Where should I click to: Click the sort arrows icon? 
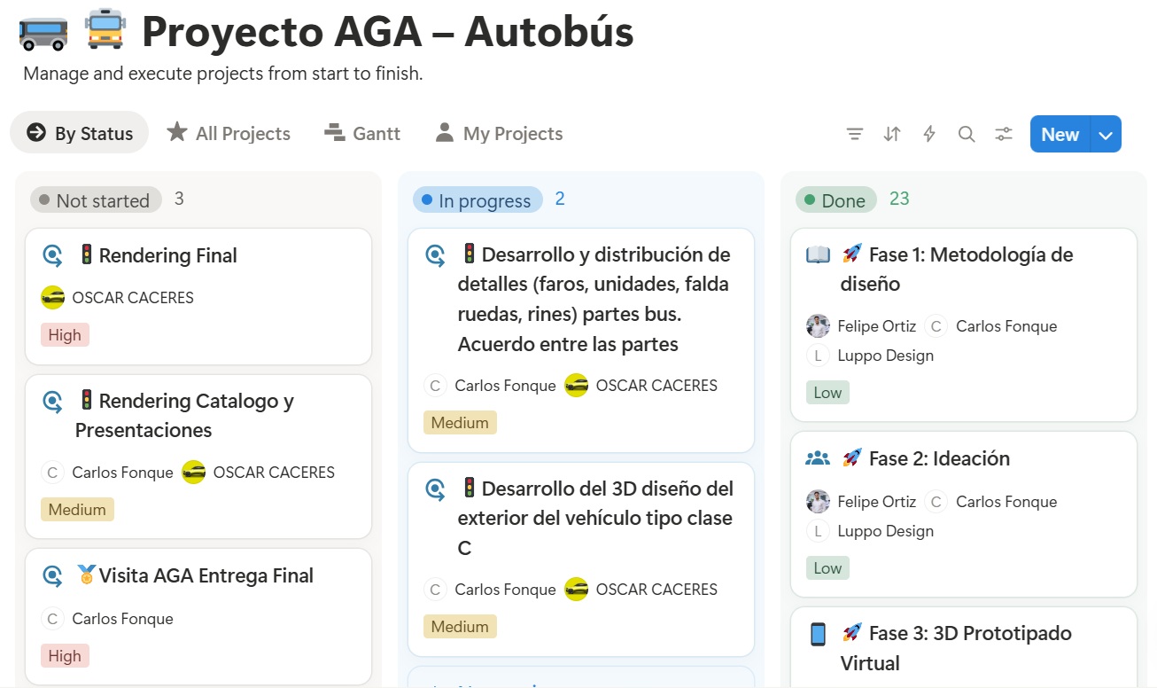pos(892,134)
